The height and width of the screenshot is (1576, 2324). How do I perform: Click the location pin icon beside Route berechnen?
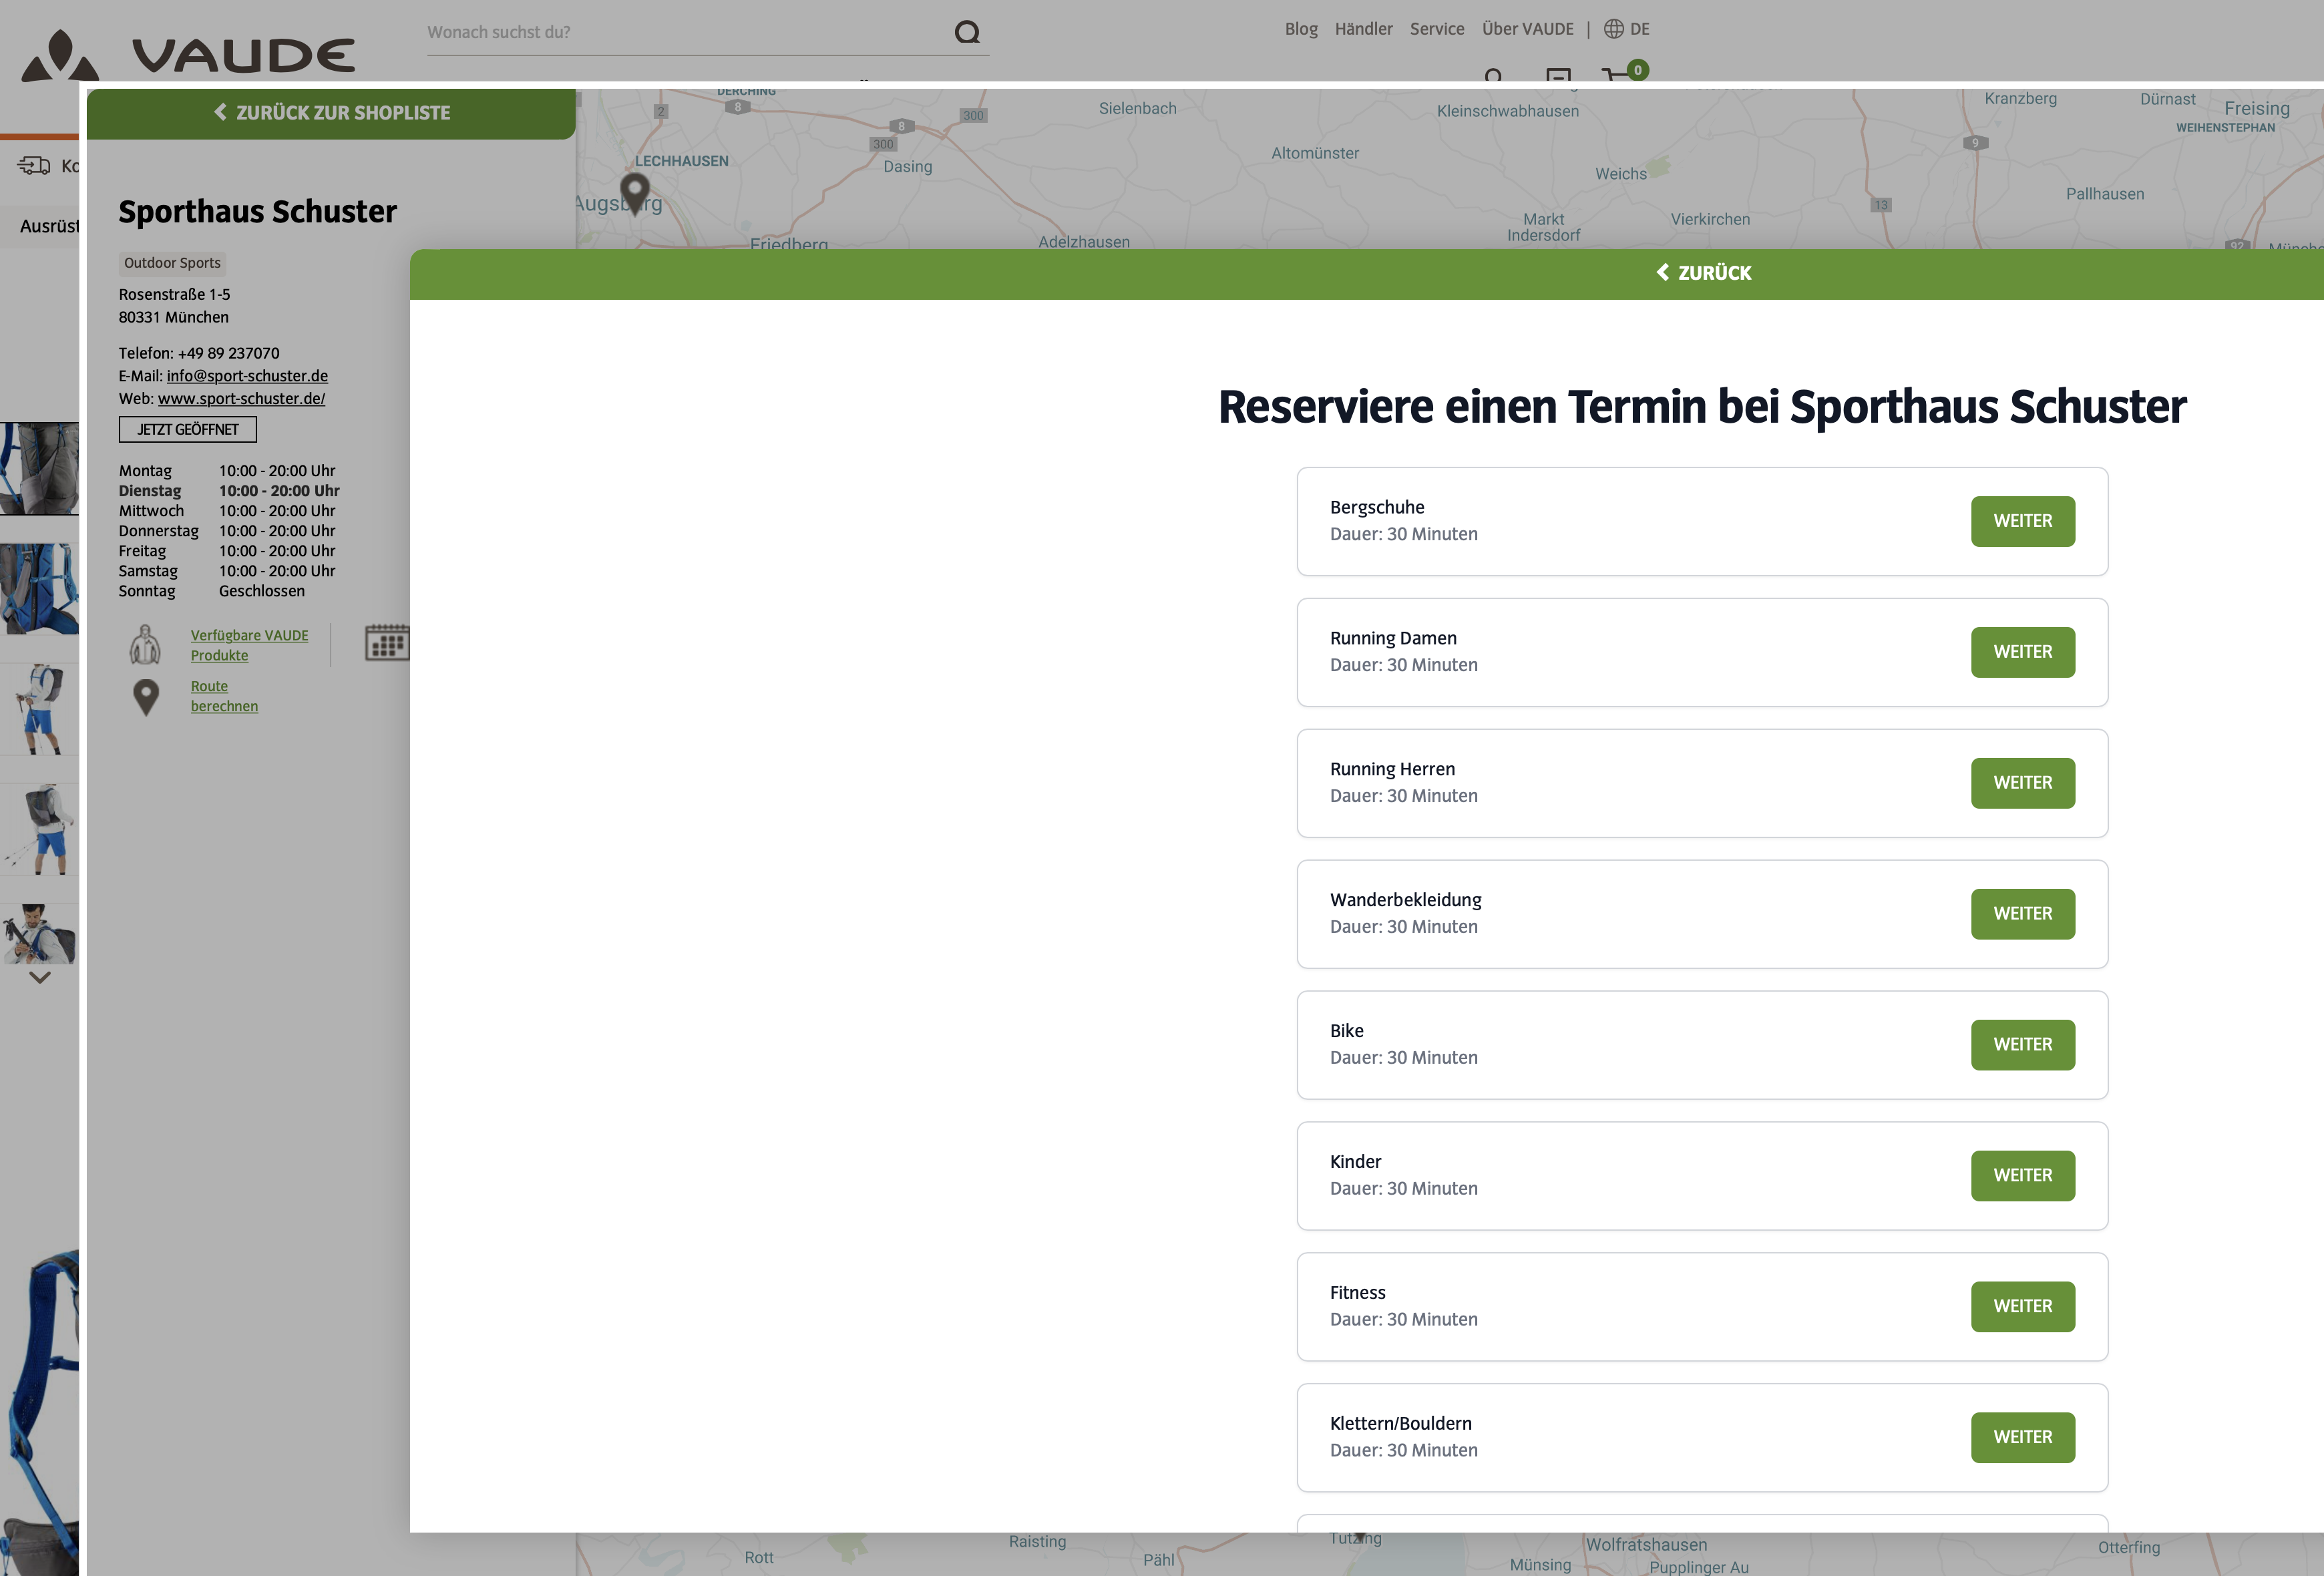146,697
